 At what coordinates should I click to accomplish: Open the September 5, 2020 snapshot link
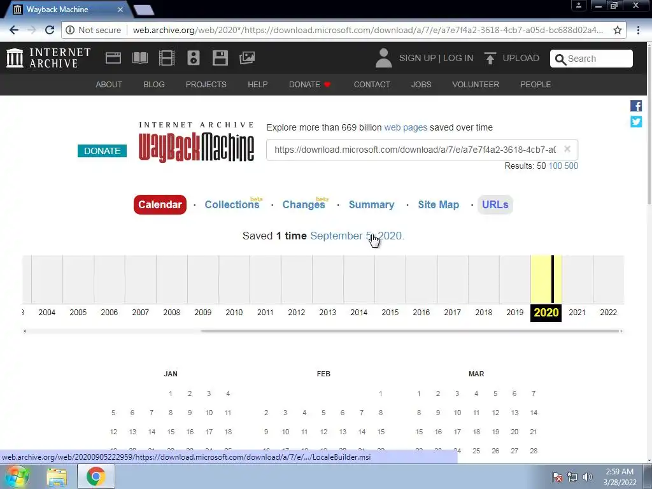tap(357, 236)
